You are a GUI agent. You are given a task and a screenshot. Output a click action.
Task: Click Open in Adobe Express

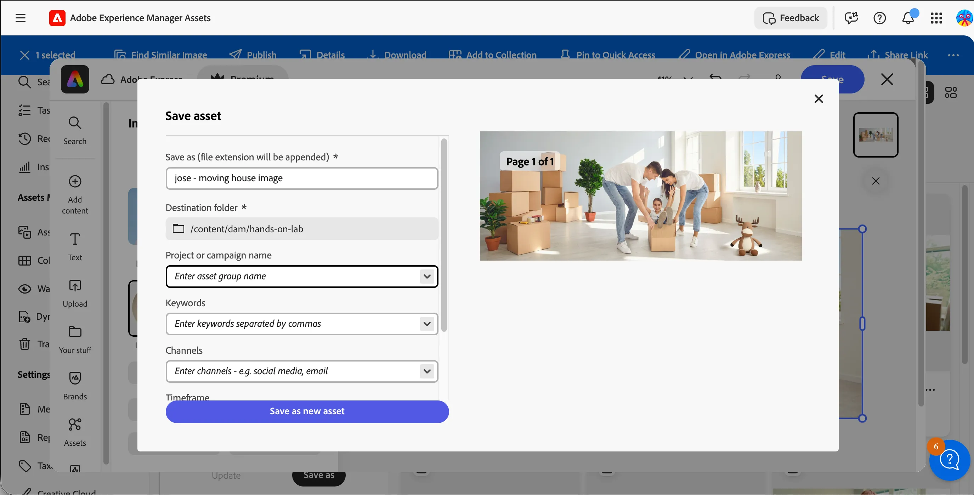click(x=734, y=55)
